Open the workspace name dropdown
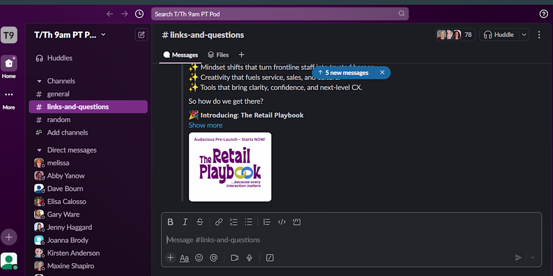553x276 pixels. click(x=70, y=35)
